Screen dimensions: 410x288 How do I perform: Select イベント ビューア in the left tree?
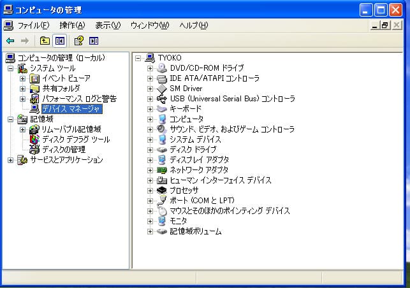tap(66, 78)
